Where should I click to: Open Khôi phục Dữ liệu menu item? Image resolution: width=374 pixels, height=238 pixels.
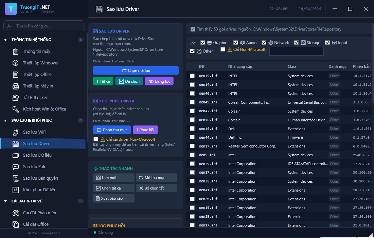point(39,190)
